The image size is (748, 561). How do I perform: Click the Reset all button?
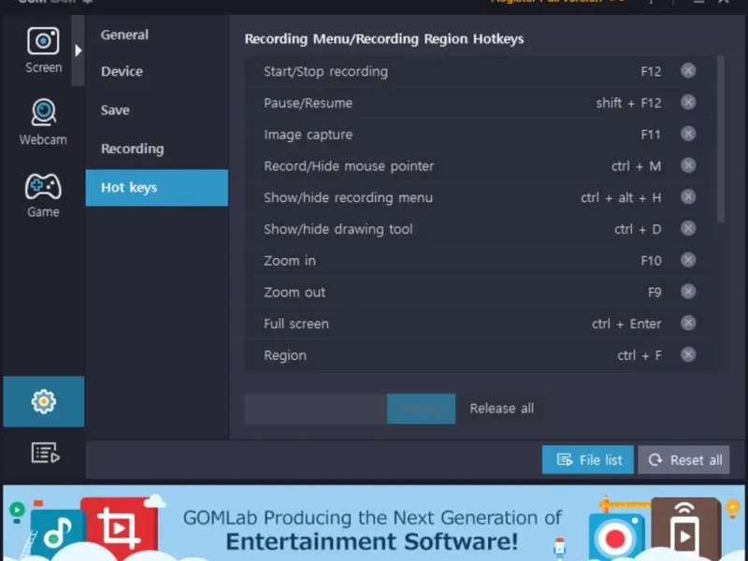click(683, 460)
